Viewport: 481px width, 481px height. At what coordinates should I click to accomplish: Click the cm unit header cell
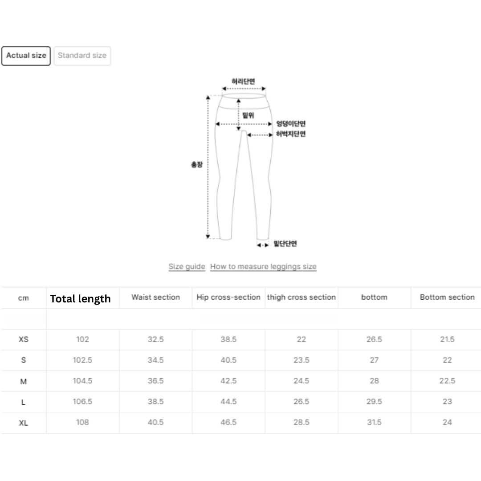[x=24, y=298]
